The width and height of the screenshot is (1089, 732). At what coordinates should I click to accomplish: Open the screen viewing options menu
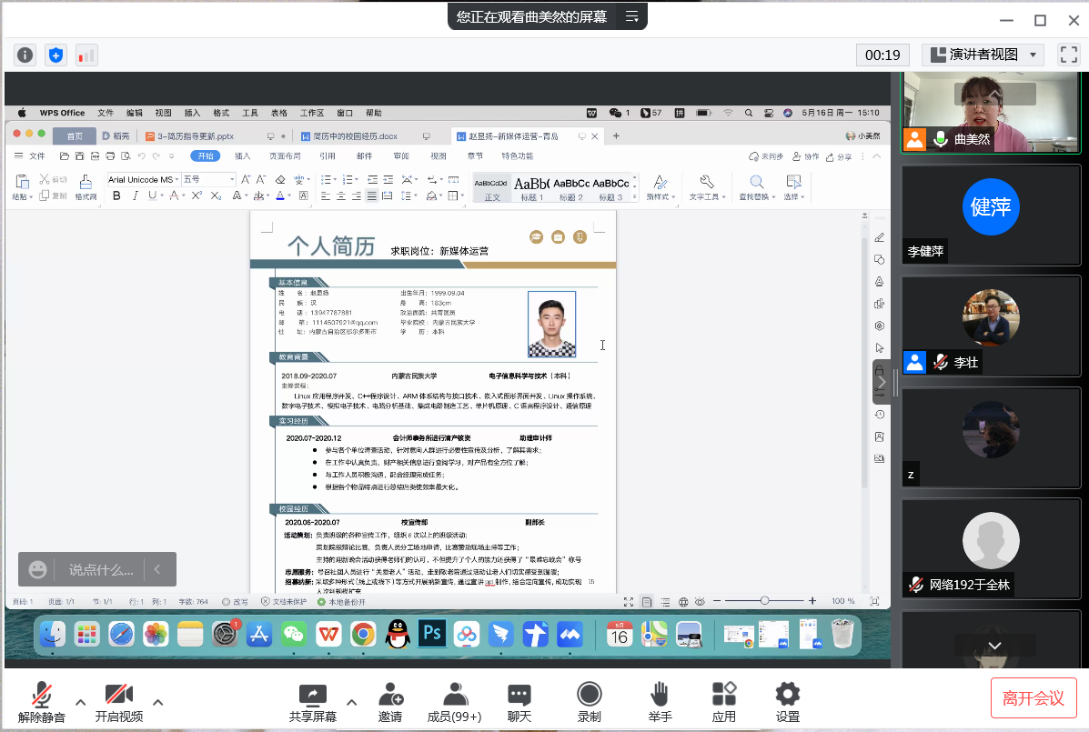point(631,16)
